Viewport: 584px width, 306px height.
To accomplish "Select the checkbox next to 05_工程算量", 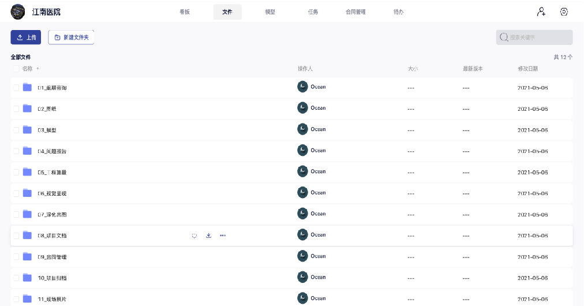I will coord(16,172).
